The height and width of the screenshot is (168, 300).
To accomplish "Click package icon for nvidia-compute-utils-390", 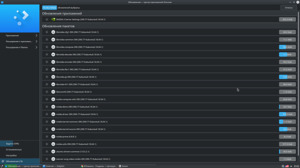I will (53, 99).
